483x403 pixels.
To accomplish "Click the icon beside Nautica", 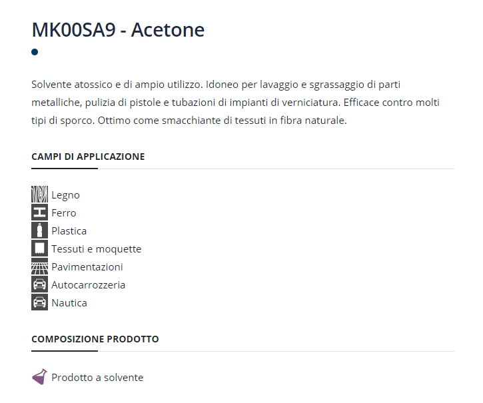I will pos(39,303).
